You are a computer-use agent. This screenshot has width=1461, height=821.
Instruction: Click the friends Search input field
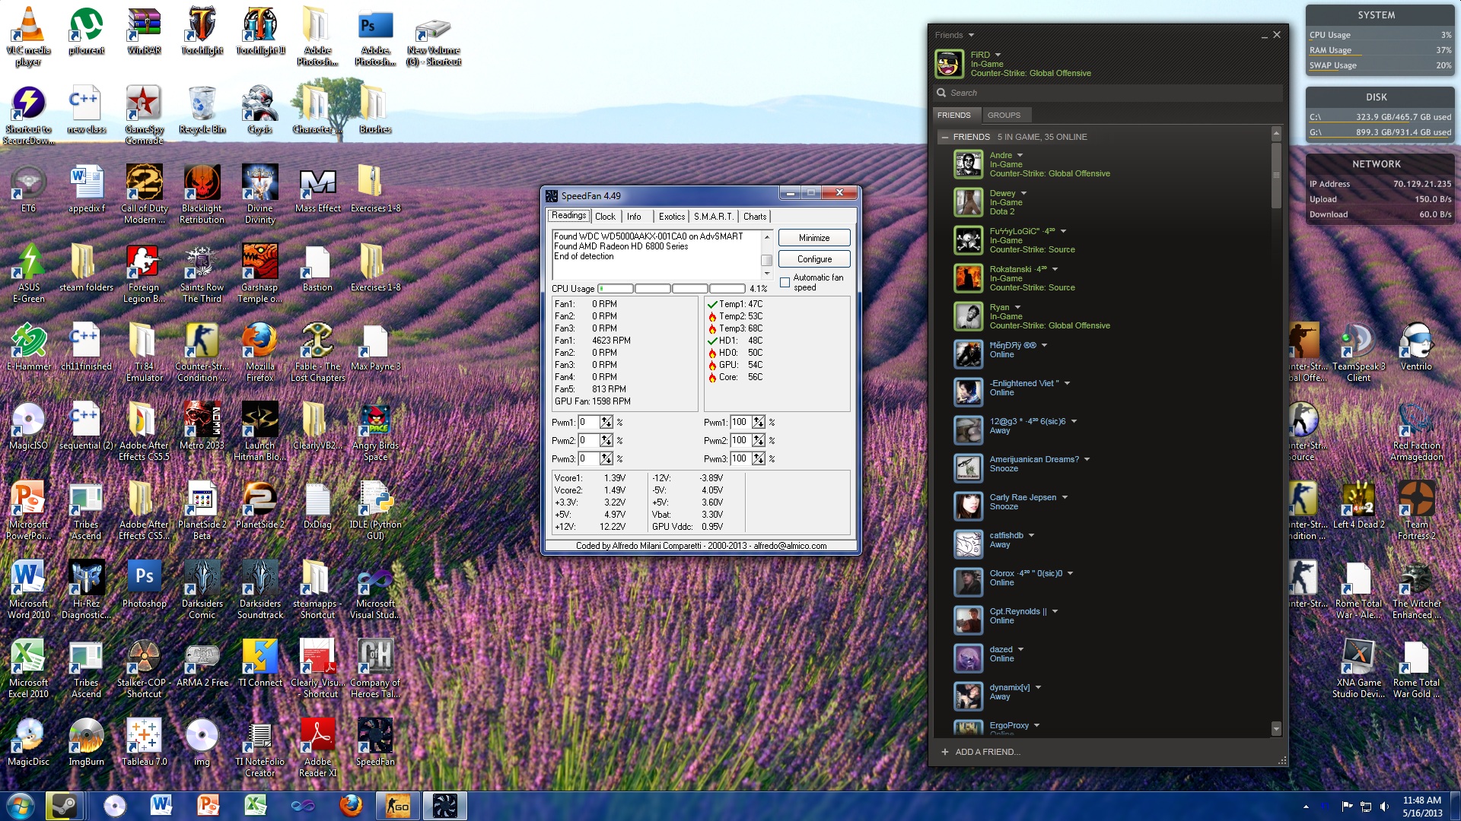[x=1107, y=93]
